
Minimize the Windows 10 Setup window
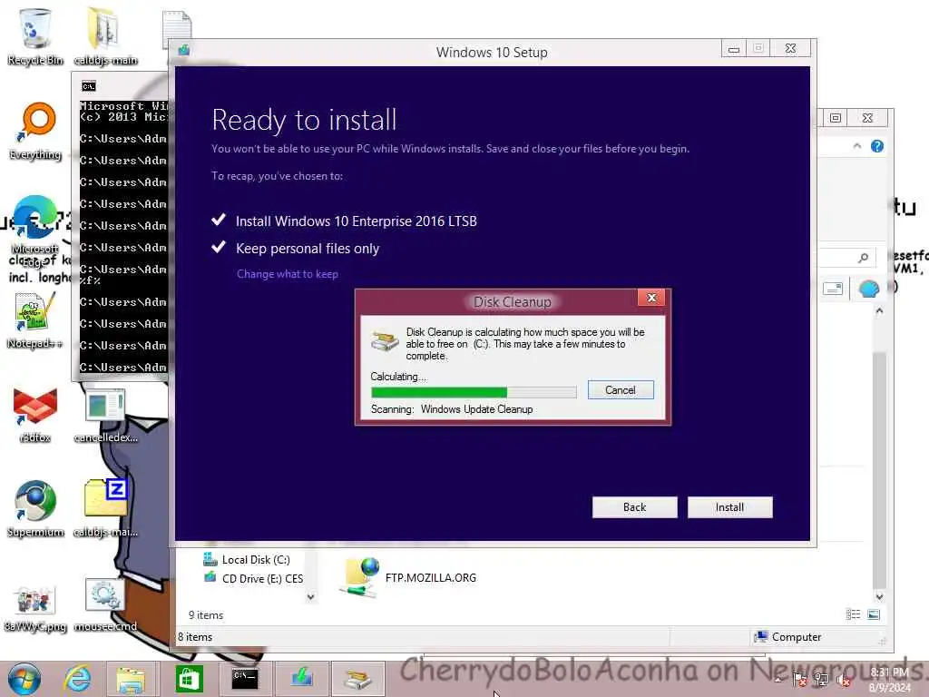[733, 49]
